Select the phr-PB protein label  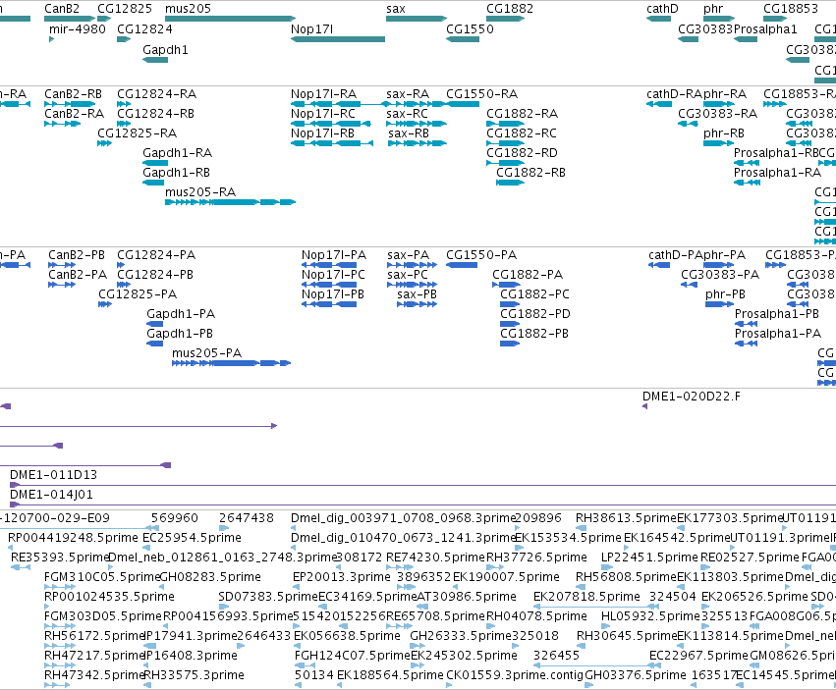[725, 294]
